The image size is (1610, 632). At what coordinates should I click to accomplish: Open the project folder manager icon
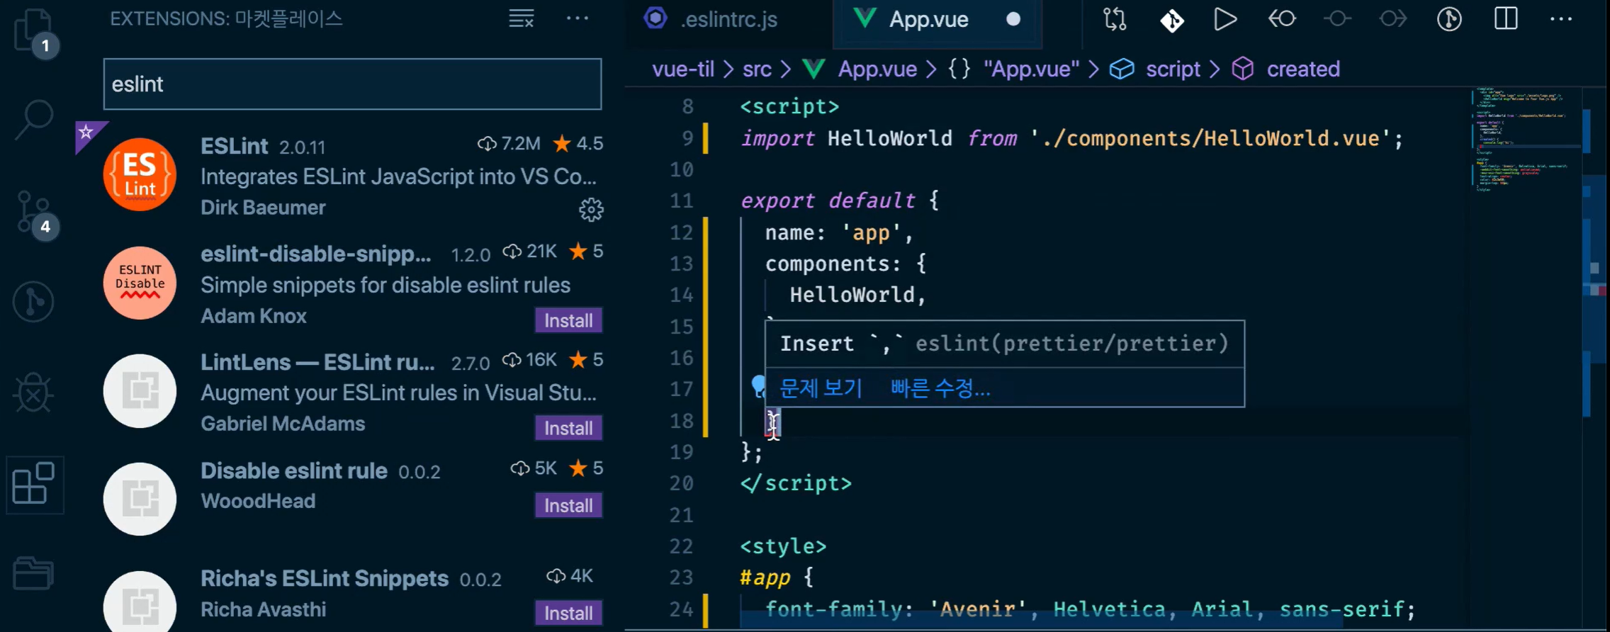[33, 572]
